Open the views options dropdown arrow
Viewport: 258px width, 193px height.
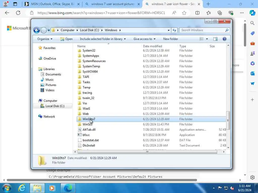pos(207,39)
